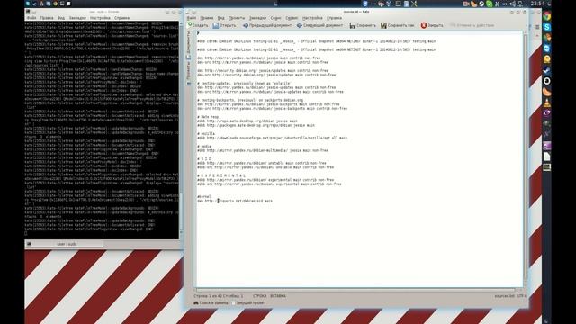
Task: Click the UTF-8 encoding indicator in status bar
Action: pos(522,296)
